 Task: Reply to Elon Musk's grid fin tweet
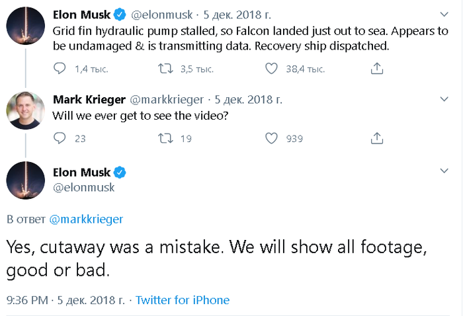[x=60, y=68]
